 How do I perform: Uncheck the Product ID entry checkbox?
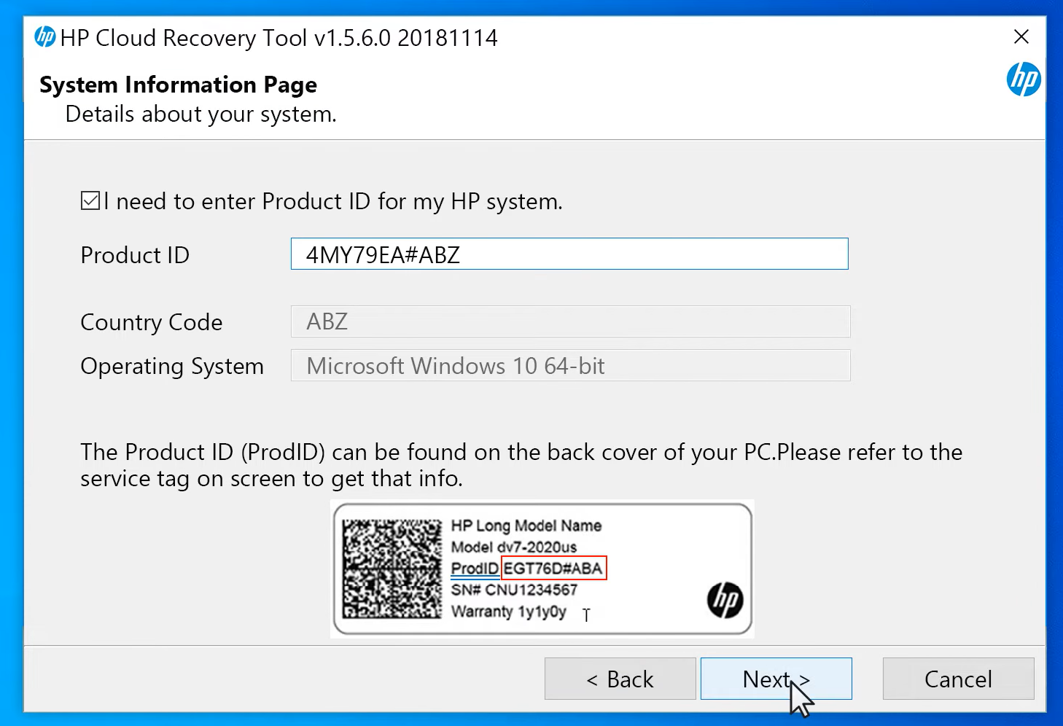tap(90, 200)
